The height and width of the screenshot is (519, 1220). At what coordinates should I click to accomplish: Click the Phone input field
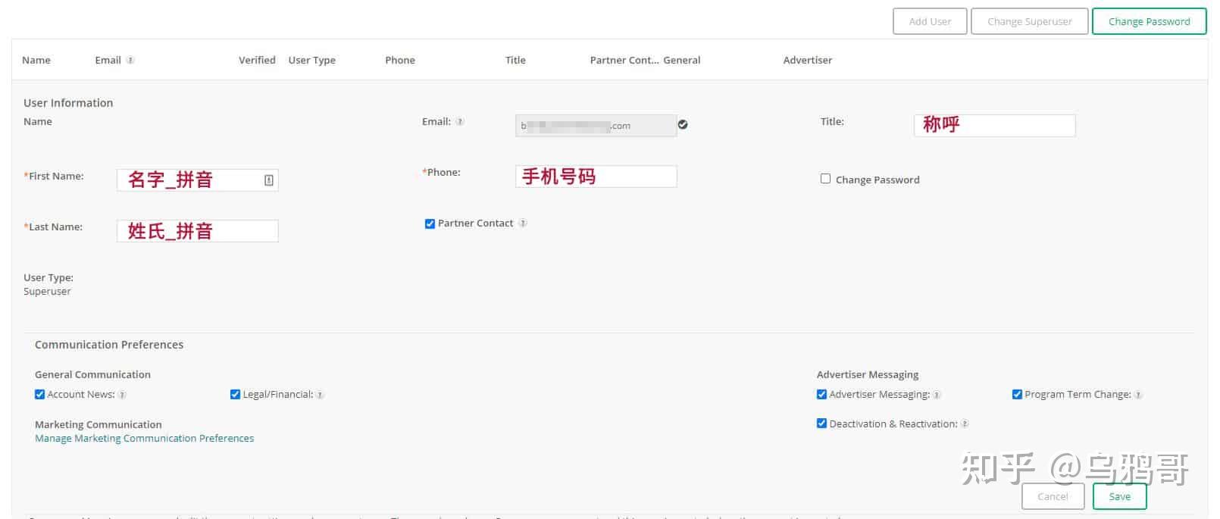pyautogui.click(x=596, y=176)
